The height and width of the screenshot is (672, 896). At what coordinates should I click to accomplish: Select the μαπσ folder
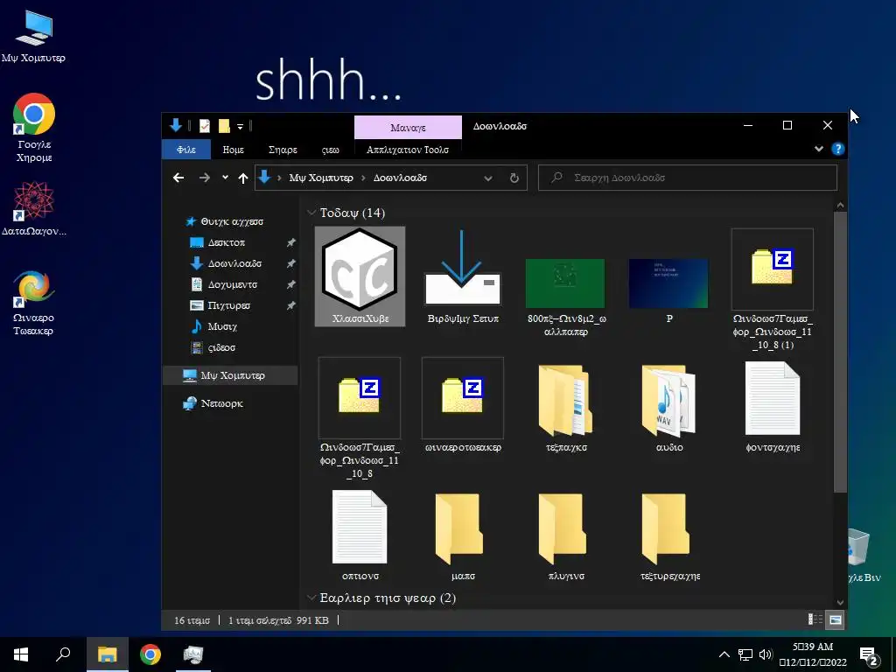click(x=463, y=535)
